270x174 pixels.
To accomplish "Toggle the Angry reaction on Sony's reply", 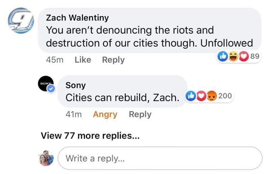I will pos(105,114).
